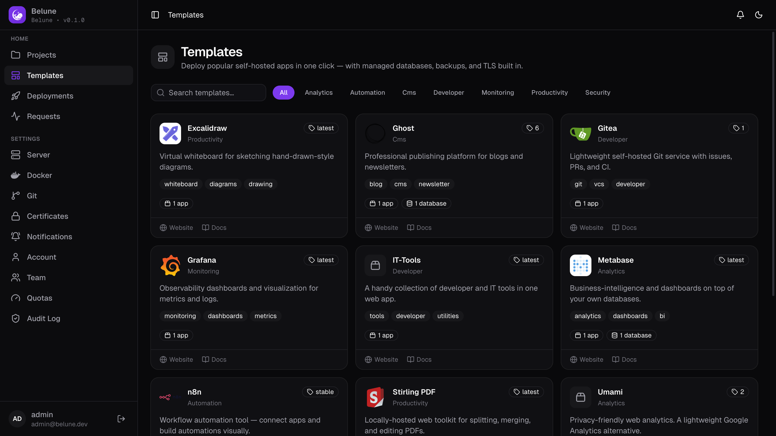Screen dimensions: 776x436
Task: Open Ghost Docs link
Action: coord(419,228)
